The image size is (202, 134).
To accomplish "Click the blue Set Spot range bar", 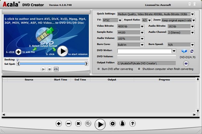I will pos(52,64).
